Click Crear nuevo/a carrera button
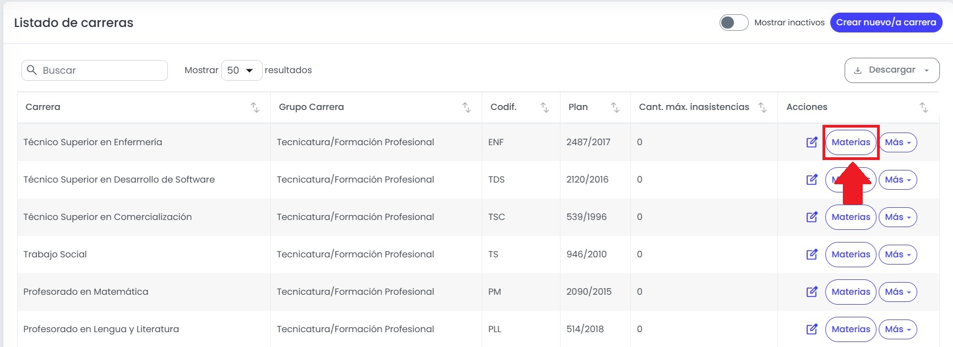The image size is (953, 347). point(886,23)
